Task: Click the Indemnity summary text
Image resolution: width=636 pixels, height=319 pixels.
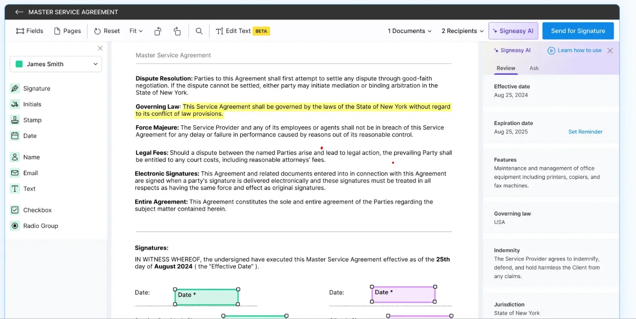Action: click(x=547, y=268)
